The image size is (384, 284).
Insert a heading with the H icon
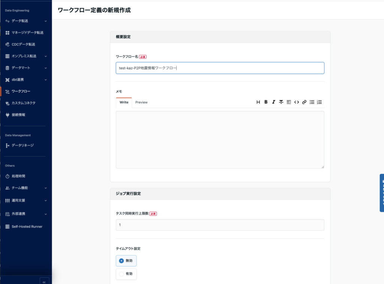pos(258,102)
